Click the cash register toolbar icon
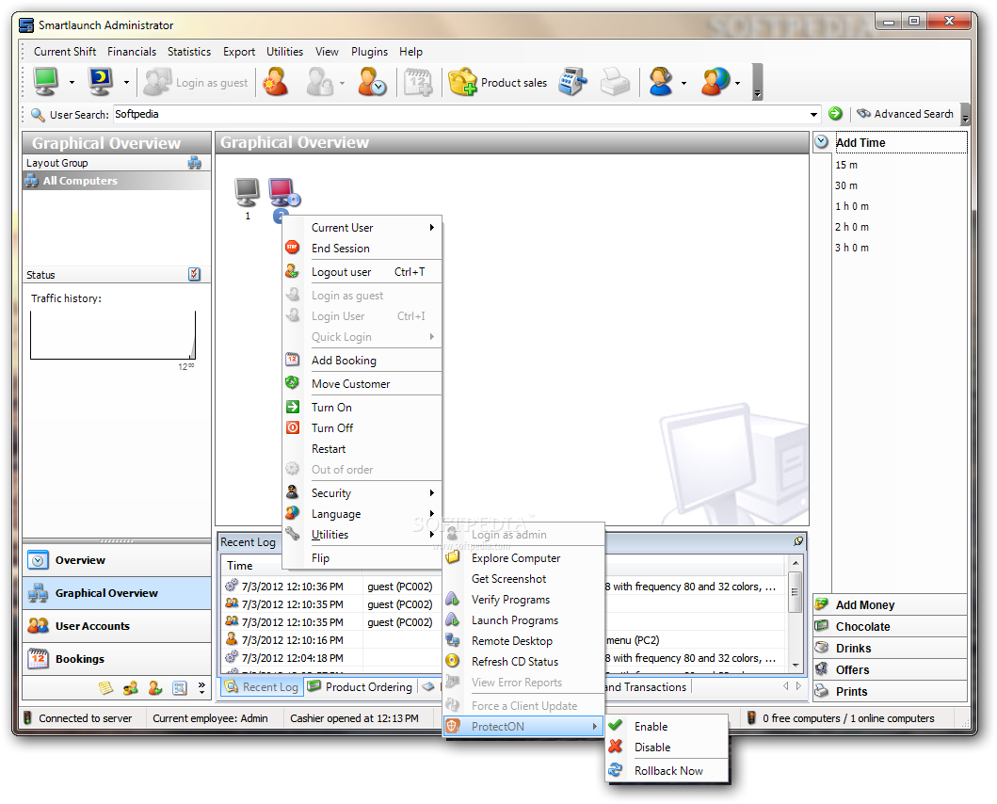This screenshot has height=804, width=997. [573, 82]
